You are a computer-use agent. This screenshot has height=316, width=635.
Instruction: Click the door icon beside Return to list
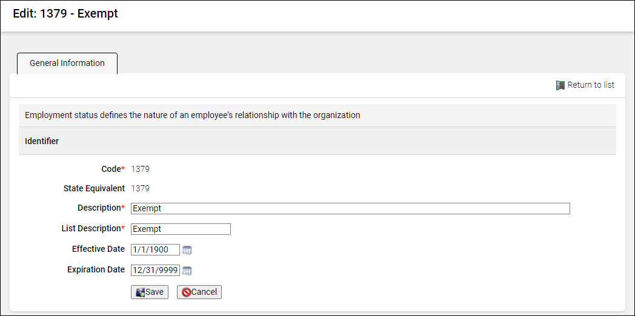tap(560, 85)
